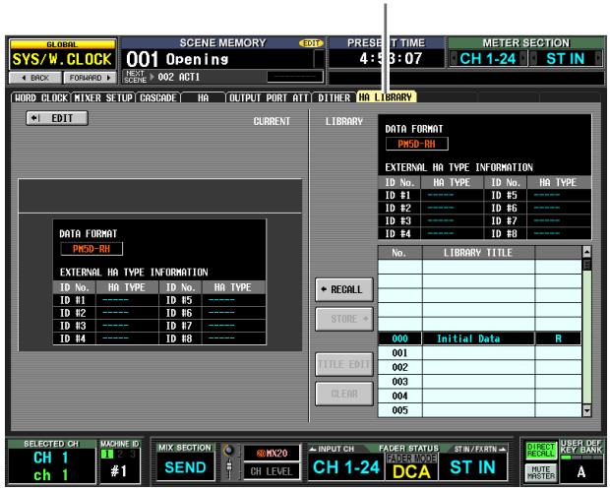610x490 pixels.
Task: Select library entry 000 Initial Data
Action: tap(479, 338)
